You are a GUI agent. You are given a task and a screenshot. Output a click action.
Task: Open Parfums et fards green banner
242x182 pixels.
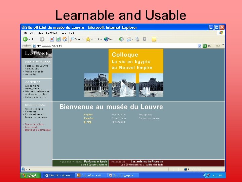click(x=81, y=163)
